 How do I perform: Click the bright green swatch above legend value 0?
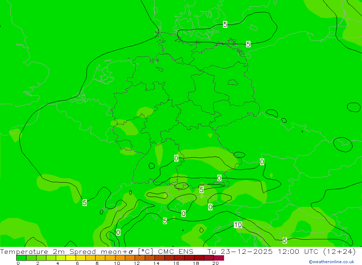point(21,258)
